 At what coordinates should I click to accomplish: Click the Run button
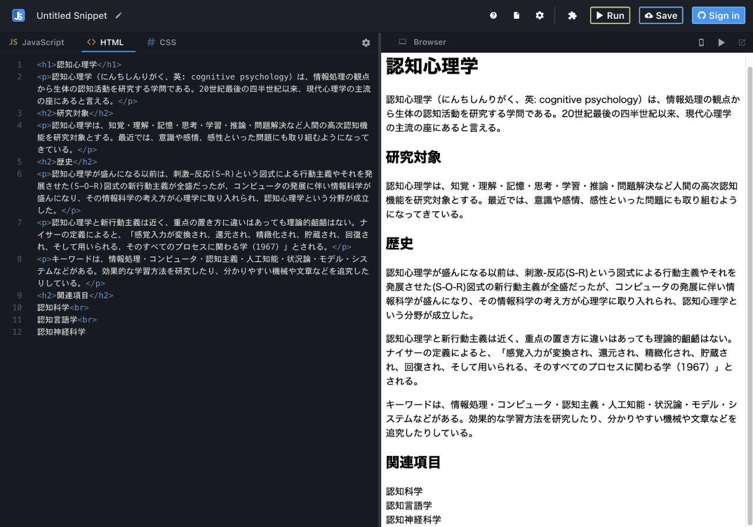[x=610, y=15]
